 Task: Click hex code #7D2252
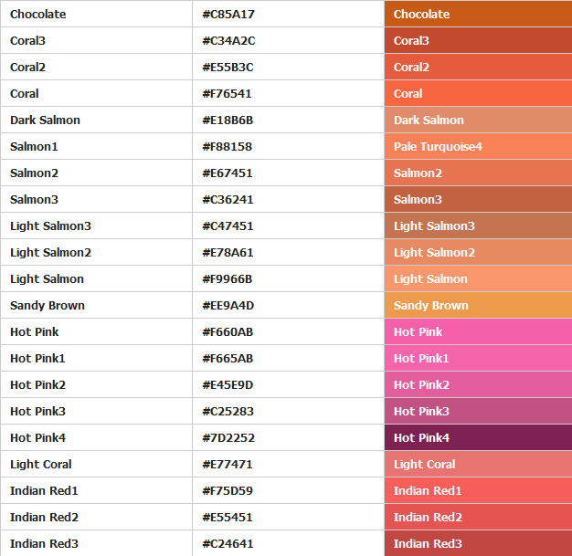pyautogui.click(x=228, y=438)
